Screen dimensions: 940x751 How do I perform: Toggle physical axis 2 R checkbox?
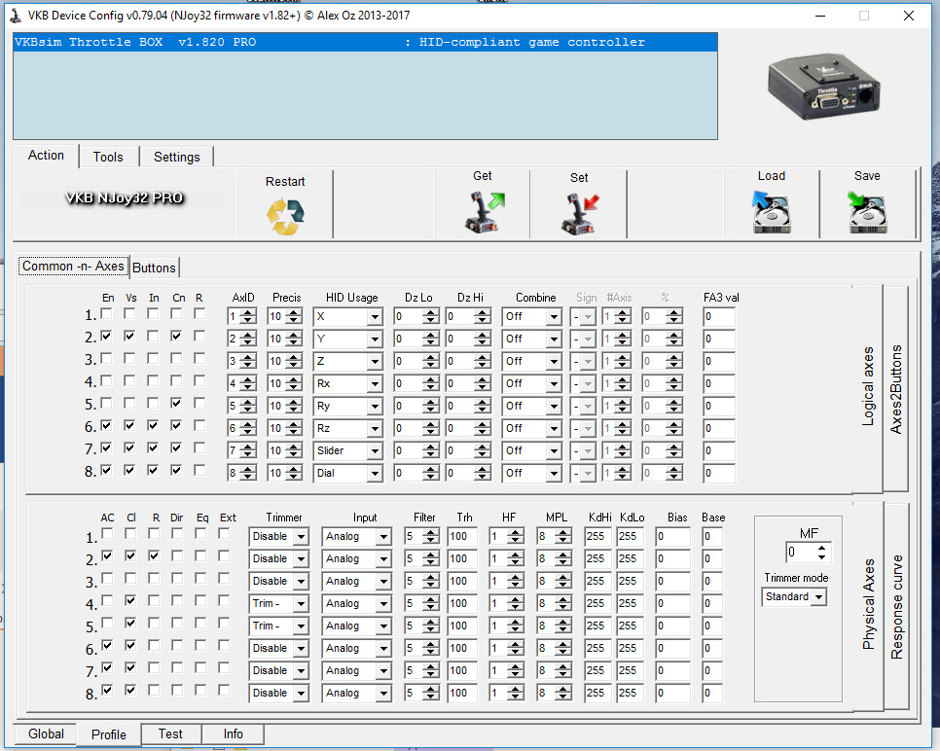154,555
